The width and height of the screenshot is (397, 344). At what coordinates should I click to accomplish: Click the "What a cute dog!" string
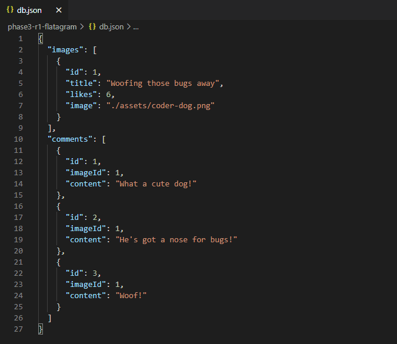pos(156,184)
